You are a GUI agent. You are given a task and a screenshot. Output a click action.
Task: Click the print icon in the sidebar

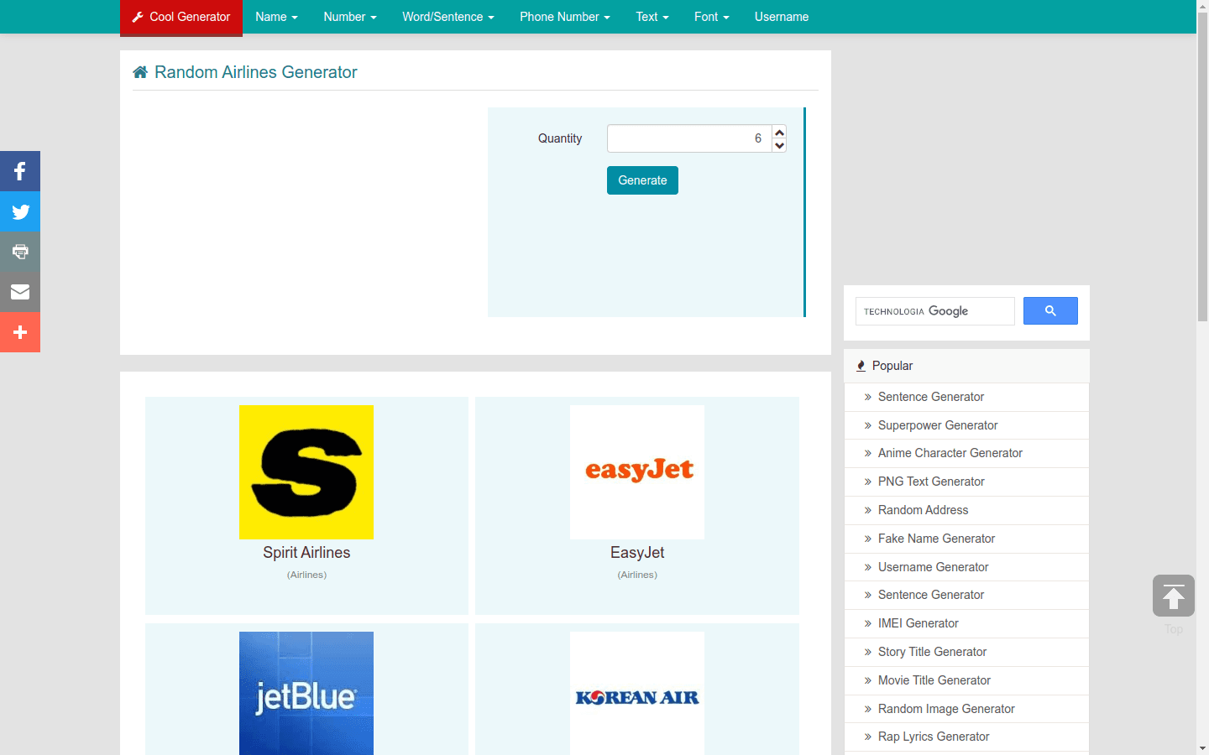(x=19, y=251)
